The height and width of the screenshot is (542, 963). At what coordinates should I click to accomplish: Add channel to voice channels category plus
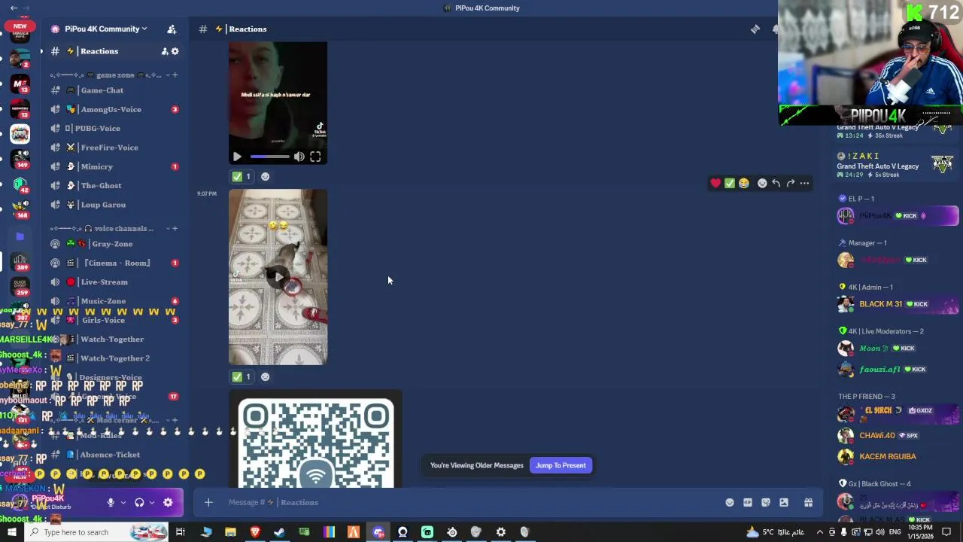click(x=175, y=228)
